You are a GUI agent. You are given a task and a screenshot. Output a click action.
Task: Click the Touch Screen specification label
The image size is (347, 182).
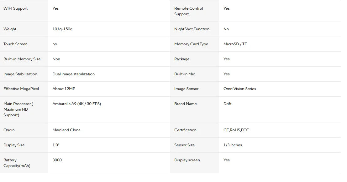[x=15, y=44]
